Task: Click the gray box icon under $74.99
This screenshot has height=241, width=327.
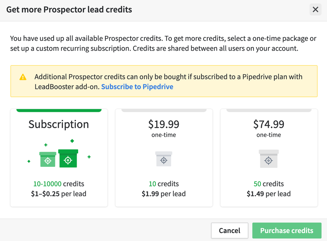Action: [269, 159]
